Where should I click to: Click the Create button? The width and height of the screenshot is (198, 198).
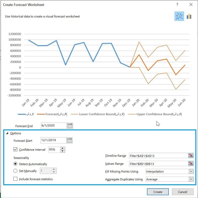point(158,192)
